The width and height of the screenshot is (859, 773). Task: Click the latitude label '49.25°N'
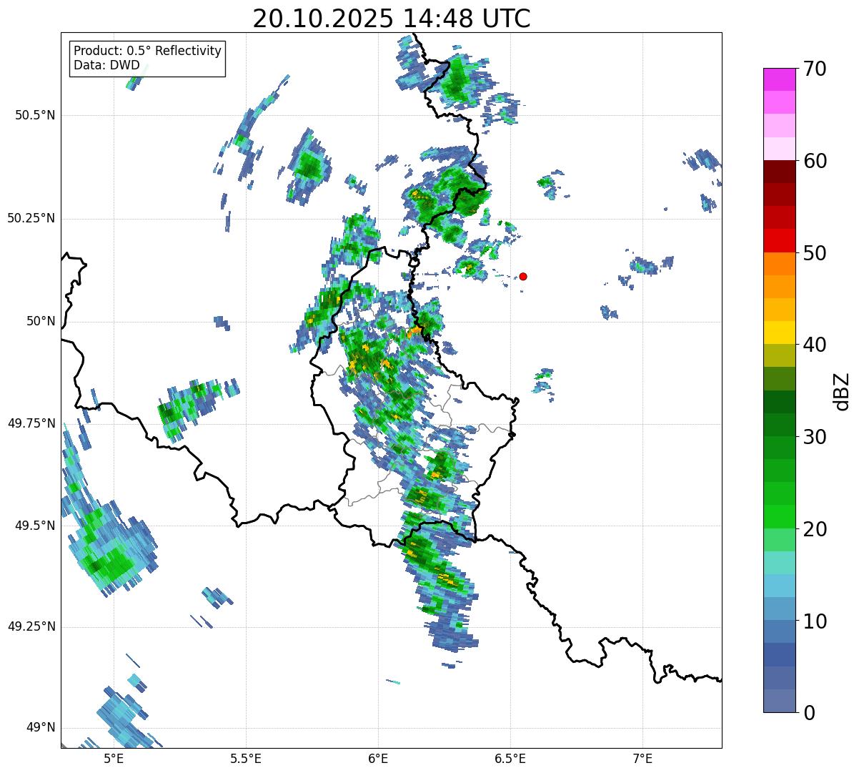coord(31,626)
